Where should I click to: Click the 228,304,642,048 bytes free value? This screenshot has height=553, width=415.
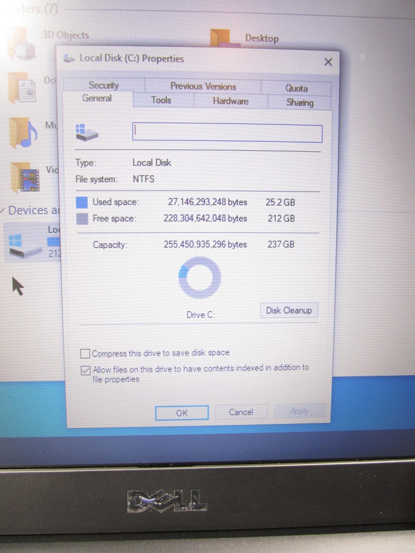click(205, 218)
